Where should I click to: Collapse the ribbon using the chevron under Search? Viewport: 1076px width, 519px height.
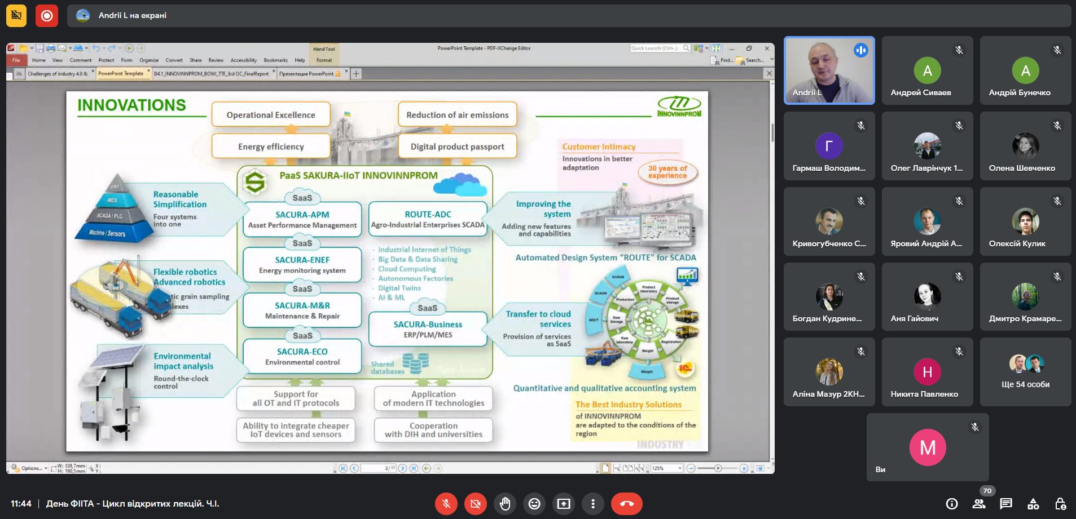[771, 60]
